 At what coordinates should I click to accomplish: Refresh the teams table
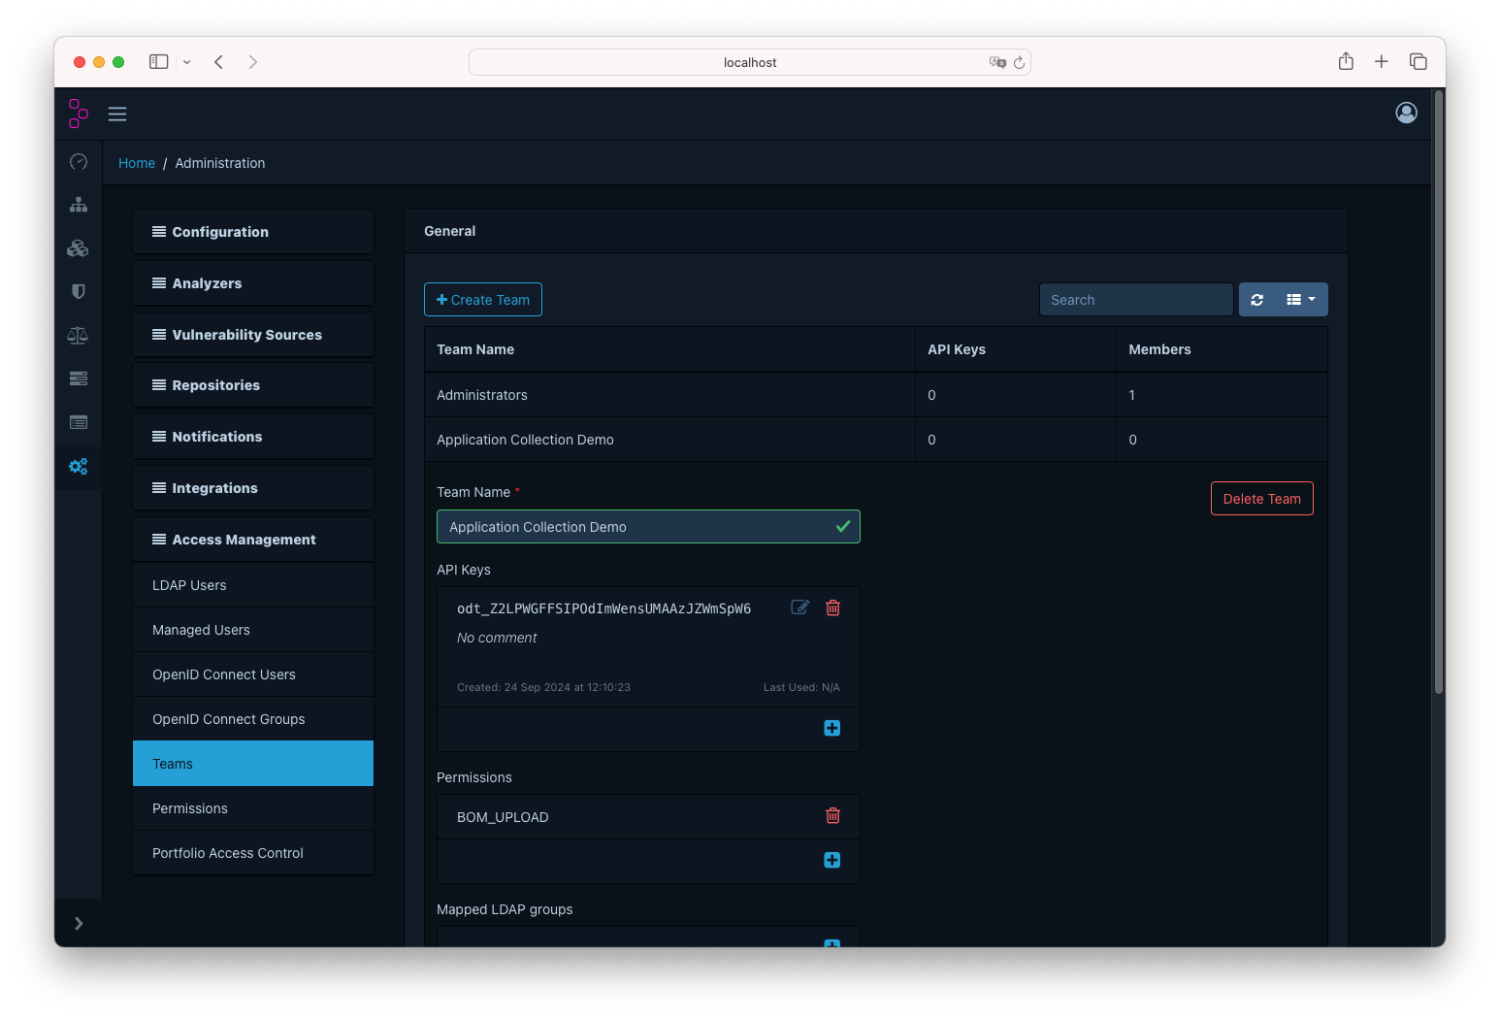[1256, 300]
